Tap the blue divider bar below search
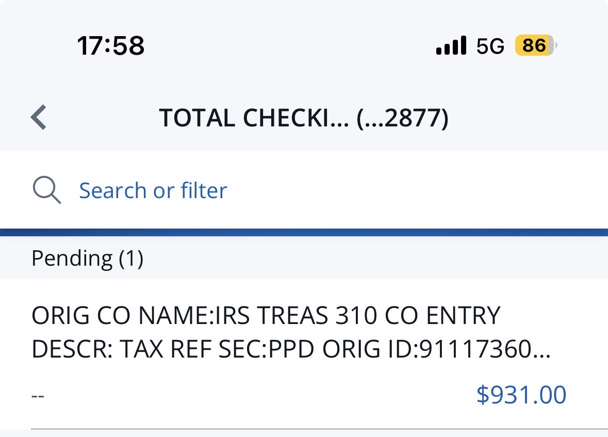The height and width of the screenshot is (437, 608). [x=304, y=233]
